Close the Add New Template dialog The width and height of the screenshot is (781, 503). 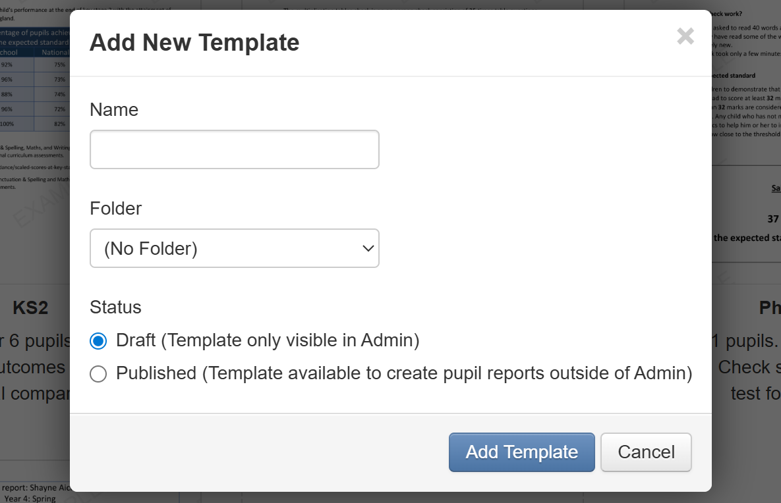tap(685, 36)
